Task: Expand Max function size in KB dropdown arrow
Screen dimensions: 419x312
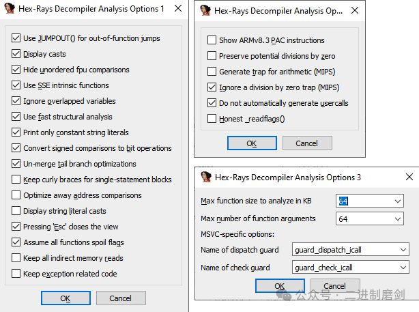Action: pos(398,201)
